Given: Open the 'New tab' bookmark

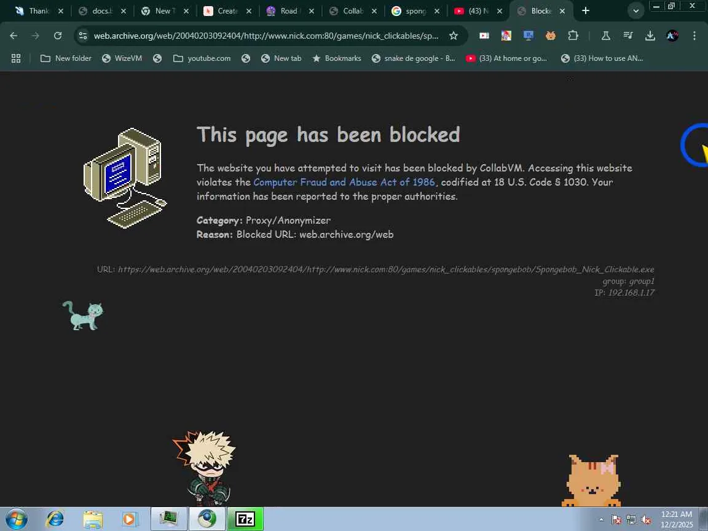Looking at the screenshot, I should (281, 58).
